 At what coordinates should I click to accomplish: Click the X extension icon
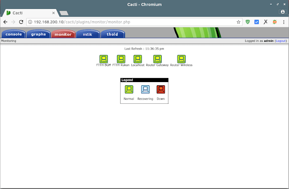(266, 22)
